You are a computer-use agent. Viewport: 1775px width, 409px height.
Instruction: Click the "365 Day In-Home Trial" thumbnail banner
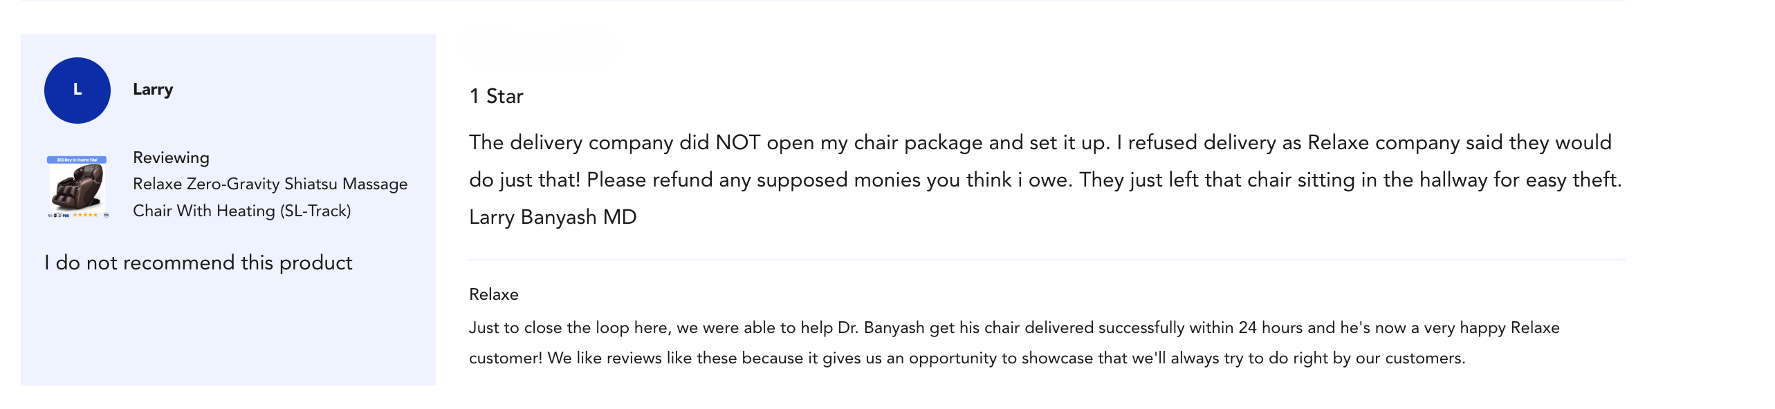(77, 160)
